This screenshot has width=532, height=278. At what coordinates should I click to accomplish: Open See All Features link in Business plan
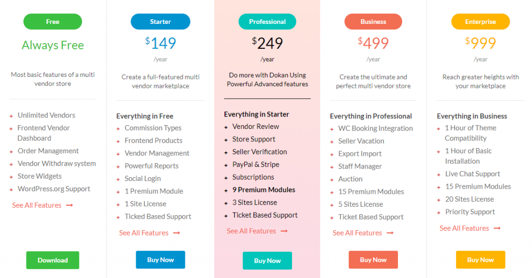(x=357, y=233)
